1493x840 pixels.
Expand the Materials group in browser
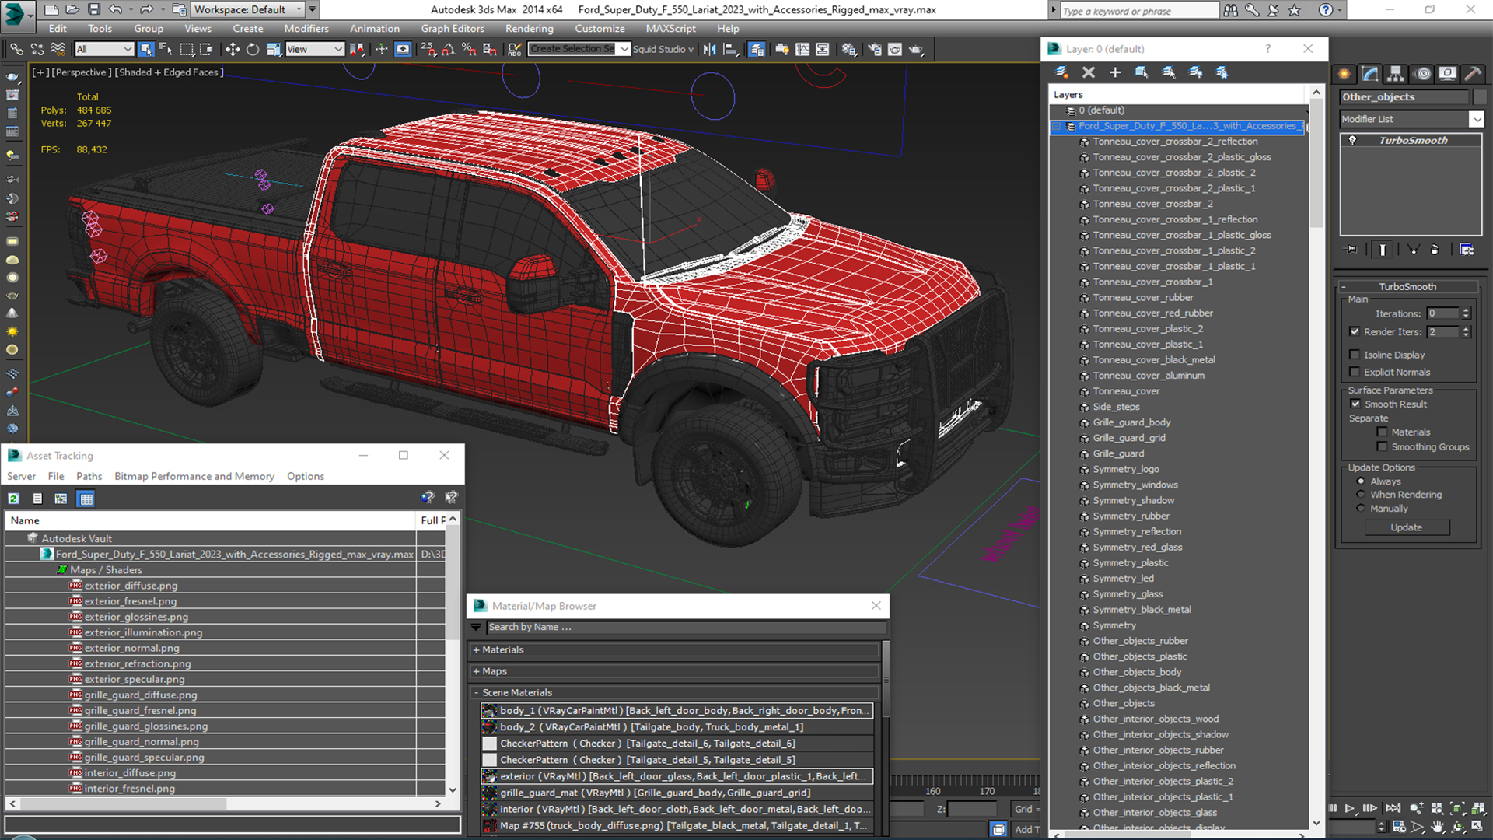[476, 650]
